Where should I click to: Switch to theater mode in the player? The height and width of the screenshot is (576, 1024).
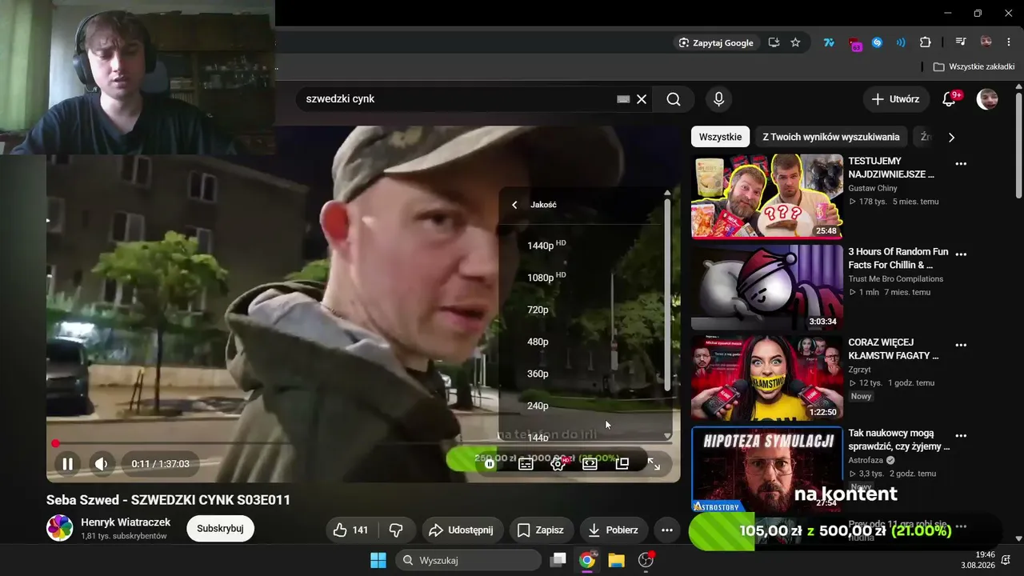tap(590, 463)
